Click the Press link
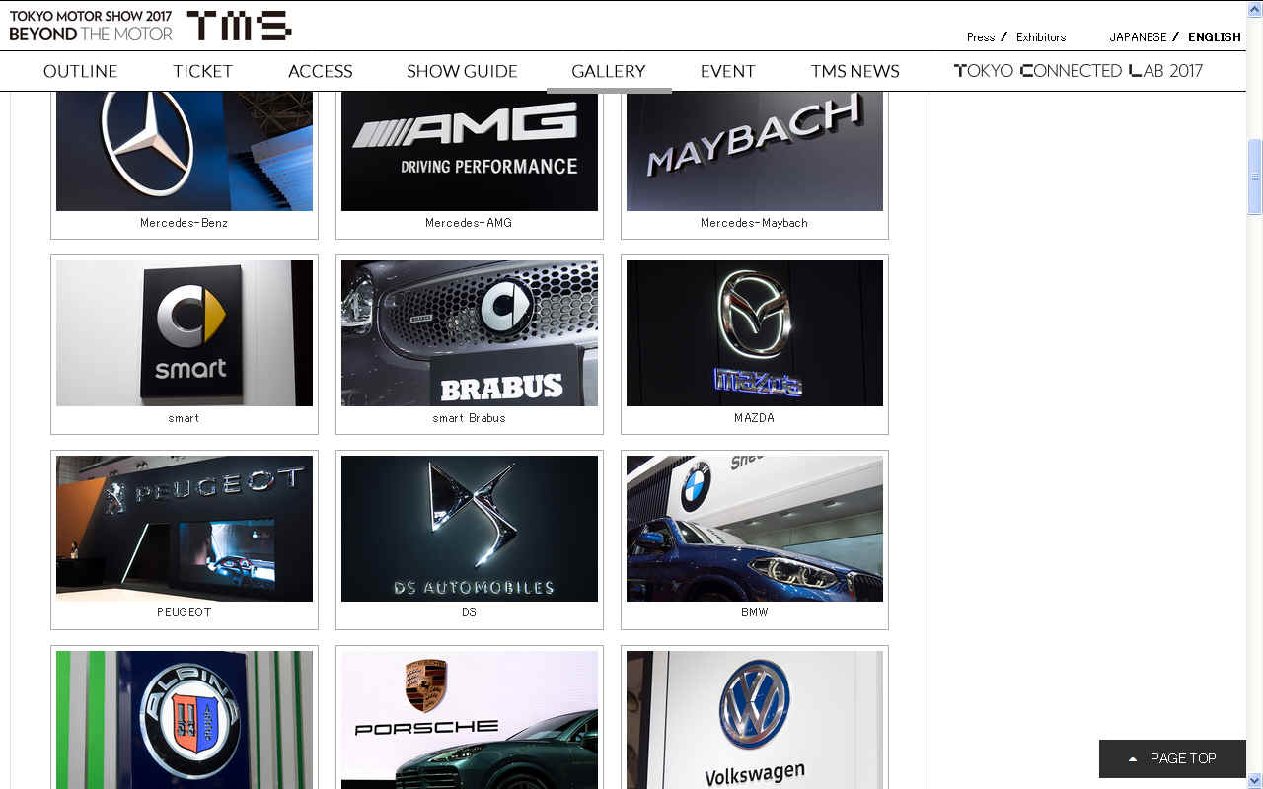1263x789 pixels. point(981,37)
